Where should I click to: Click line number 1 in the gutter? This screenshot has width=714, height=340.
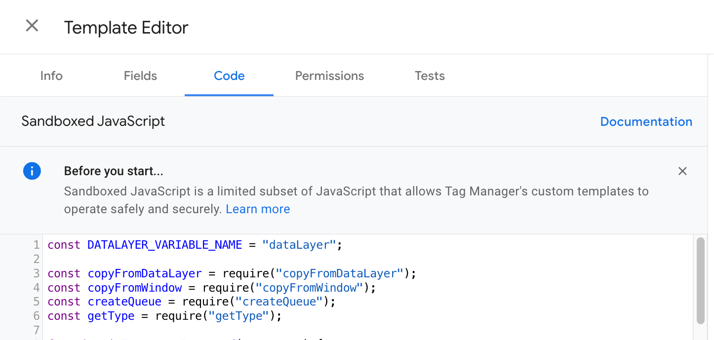click(x=36, y=245)
